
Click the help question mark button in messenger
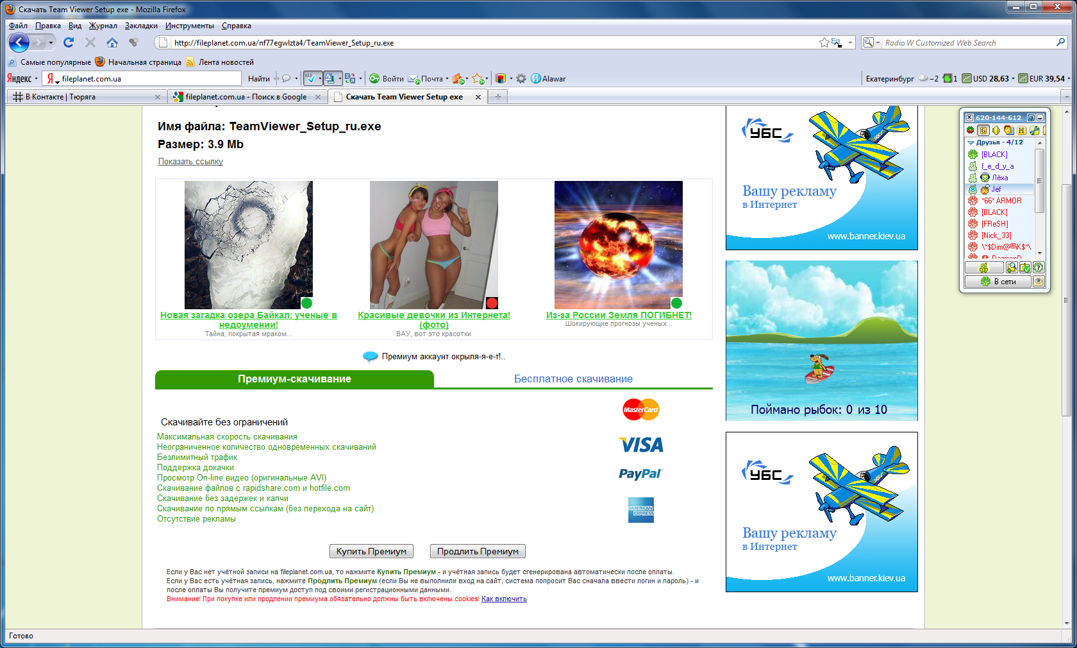(1039, 268)
